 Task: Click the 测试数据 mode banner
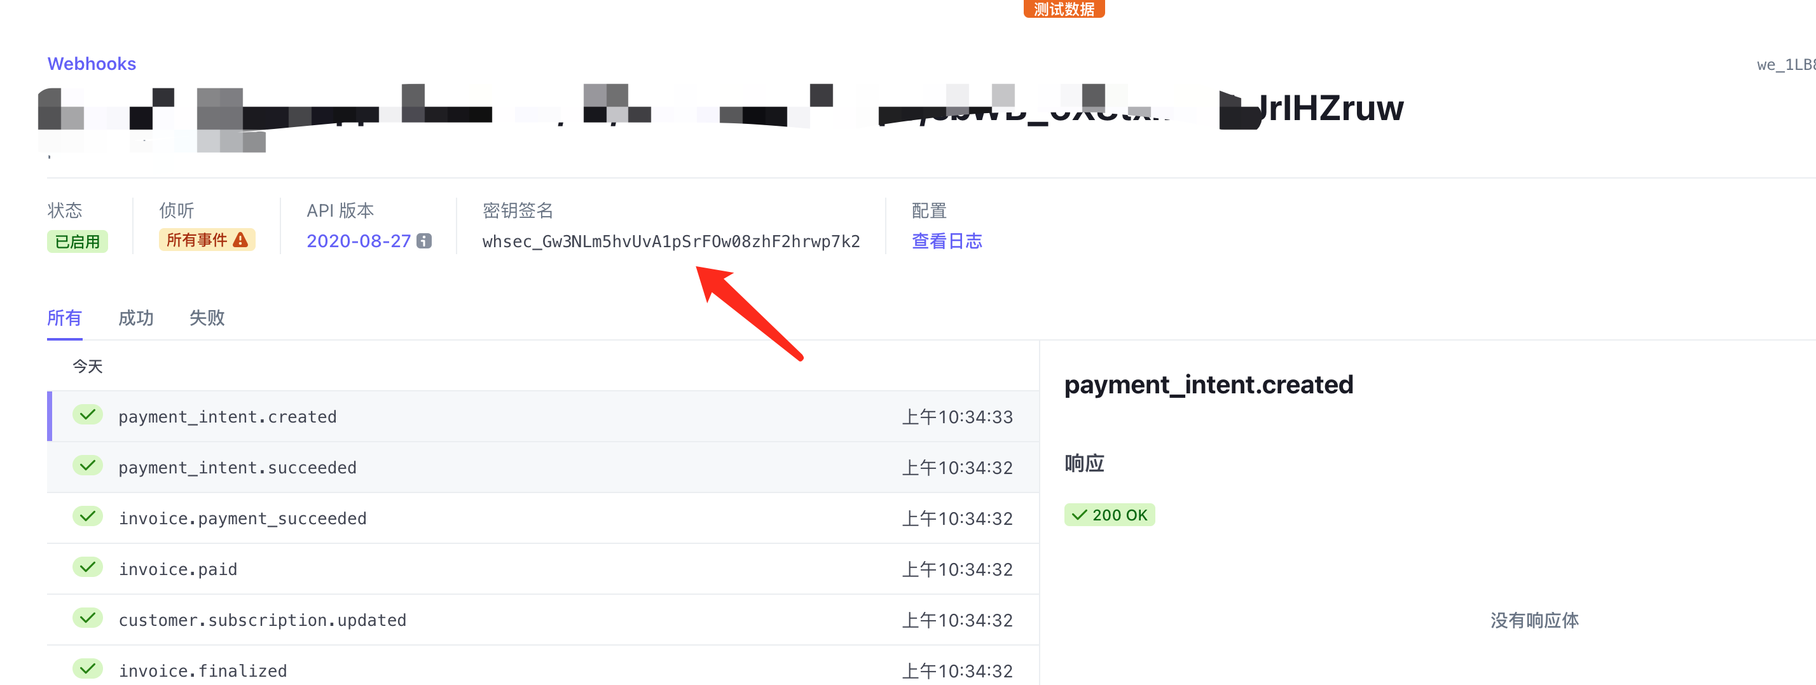click(1063, 9)
